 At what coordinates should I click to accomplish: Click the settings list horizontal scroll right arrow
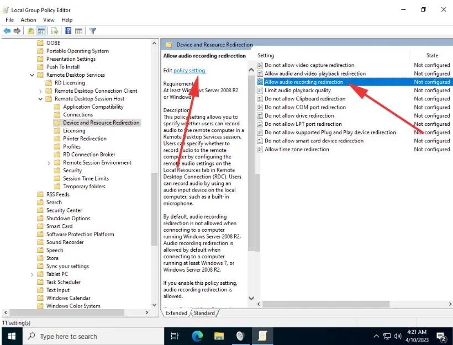click(x=450, y=304)
